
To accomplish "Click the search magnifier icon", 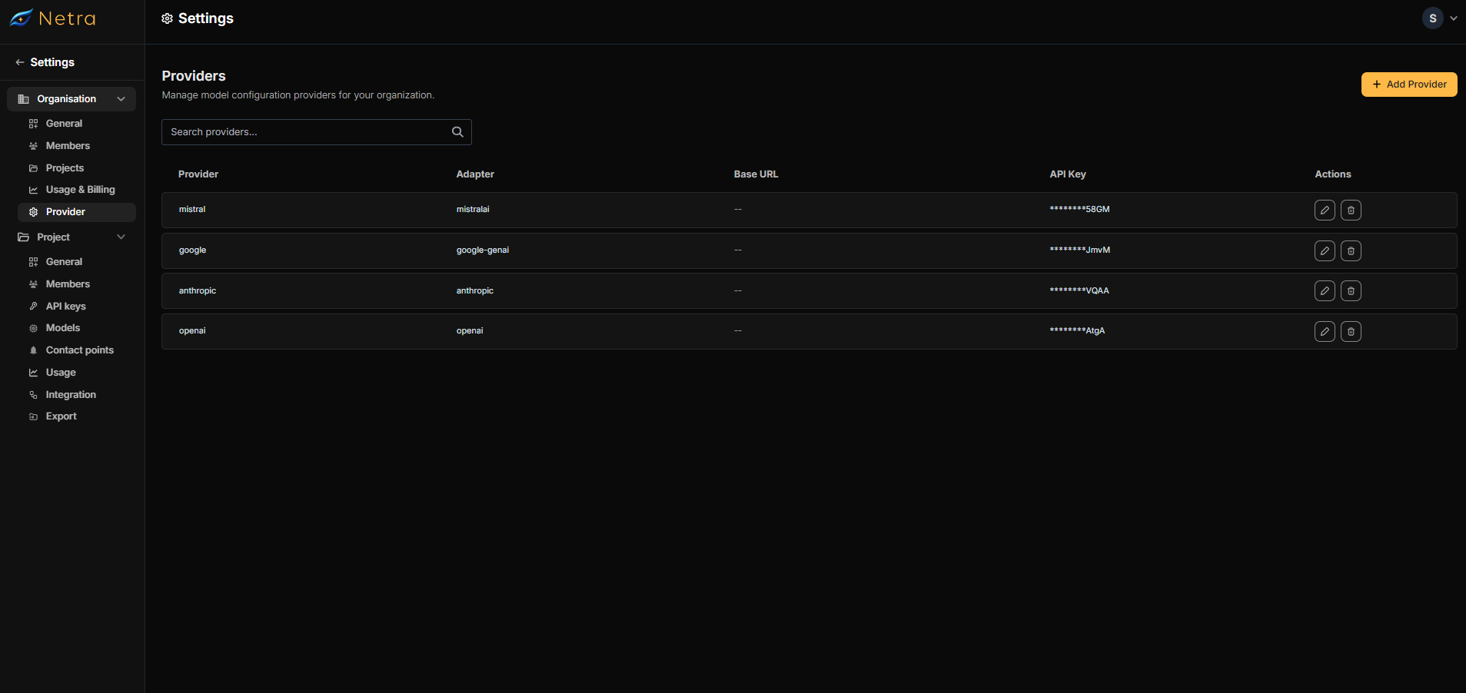I will (457, 132).
